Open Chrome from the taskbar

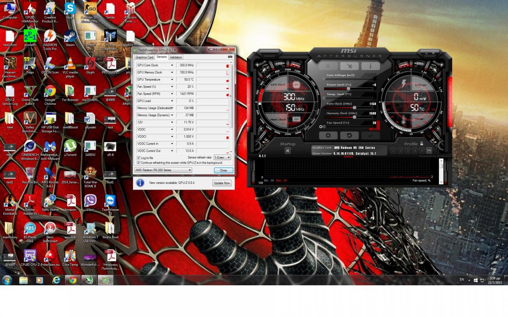[73, 280]
